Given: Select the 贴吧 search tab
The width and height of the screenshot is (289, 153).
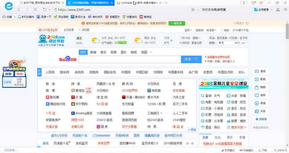Looking at the screenshot, I should (134, 52).
